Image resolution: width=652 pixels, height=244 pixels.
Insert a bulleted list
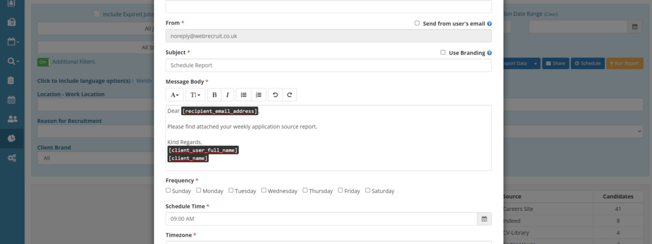(x=244, y=95)
